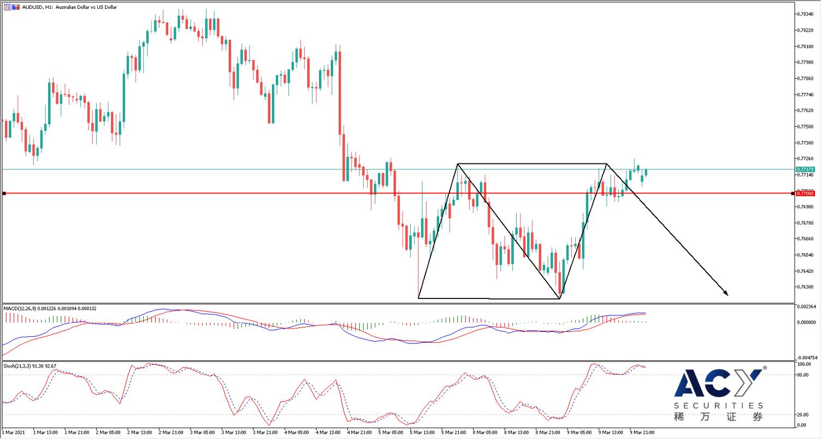Click the 0.77500 price axis label
822x439 pixels.
coord(806,126)
